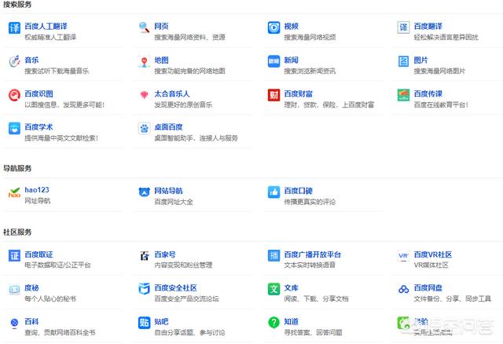
Task: Click the 社区服务 section heading
Action: click(17, 232)
